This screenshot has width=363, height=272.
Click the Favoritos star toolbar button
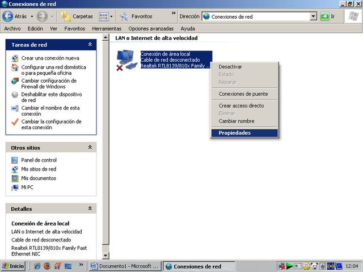click(x=136, y=16)
